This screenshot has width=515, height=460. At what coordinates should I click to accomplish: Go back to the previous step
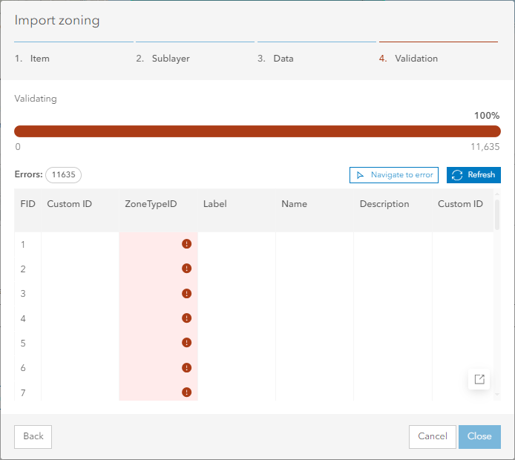[x=33, y=436]
